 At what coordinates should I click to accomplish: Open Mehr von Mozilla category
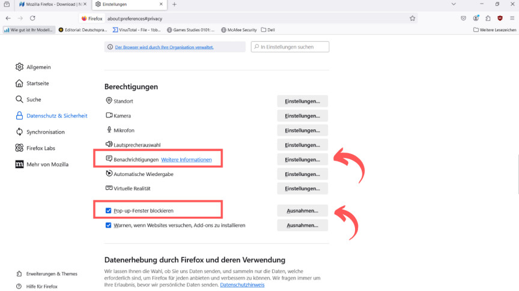[x=41, y=164]
